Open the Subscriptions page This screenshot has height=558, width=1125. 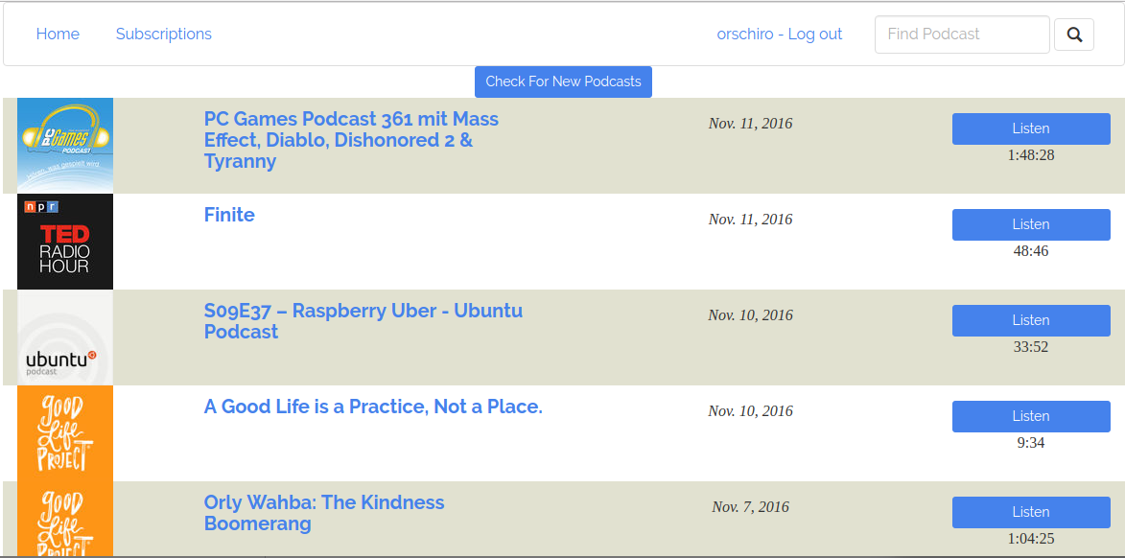163,34
